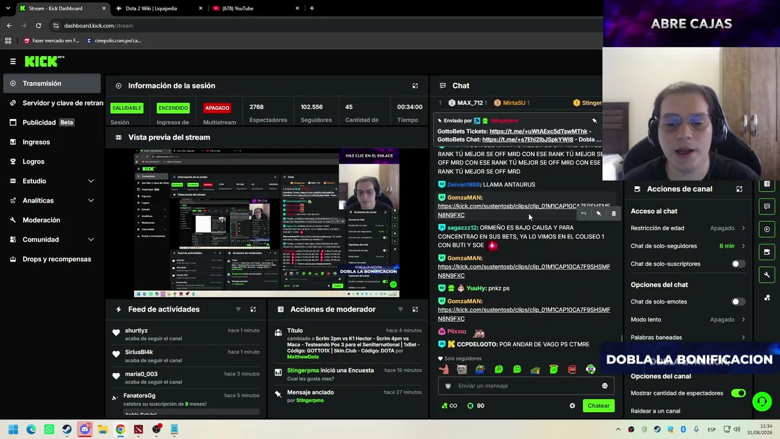Open Publicidad Beta in the sidebar
780x439 pixels.
tap(52, 123)
